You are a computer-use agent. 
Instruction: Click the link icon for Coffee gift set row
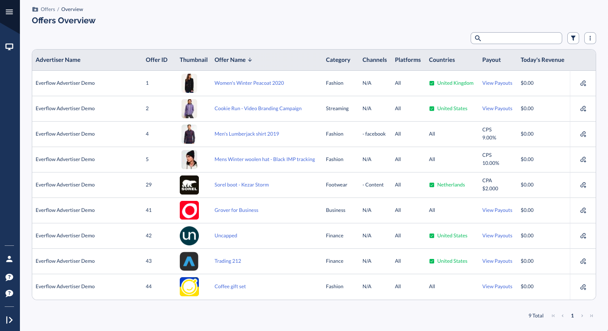pos(583,286)
